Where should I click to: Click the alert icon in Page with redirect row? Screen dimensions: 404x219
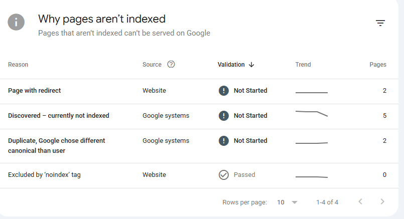pos(224,91)
